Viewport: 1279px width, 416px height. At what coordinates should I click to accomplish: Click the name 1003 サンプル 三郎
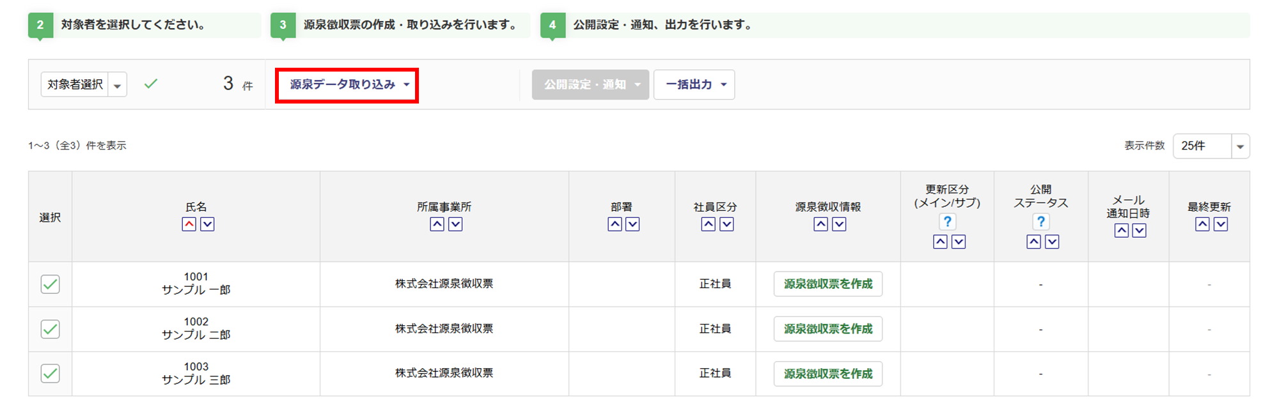[x=196, y=373]
